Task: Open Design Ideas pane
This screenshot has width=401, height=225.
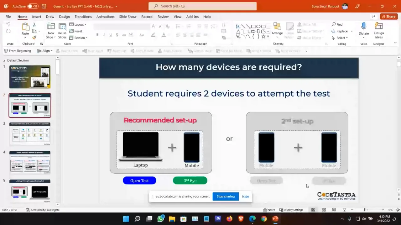Action: click(x=379, y=27)
